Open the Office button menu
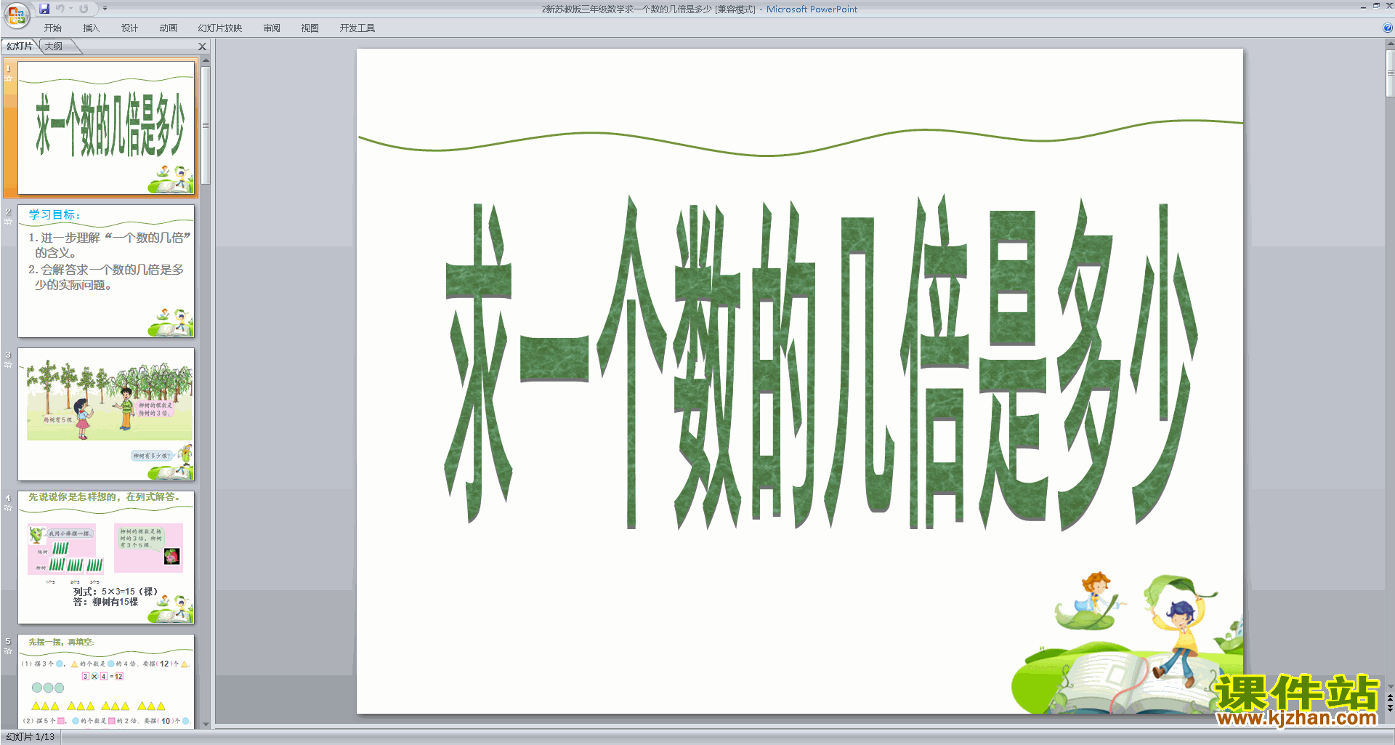This screenshot has width=1395, height=745. (x=16, y=14)
